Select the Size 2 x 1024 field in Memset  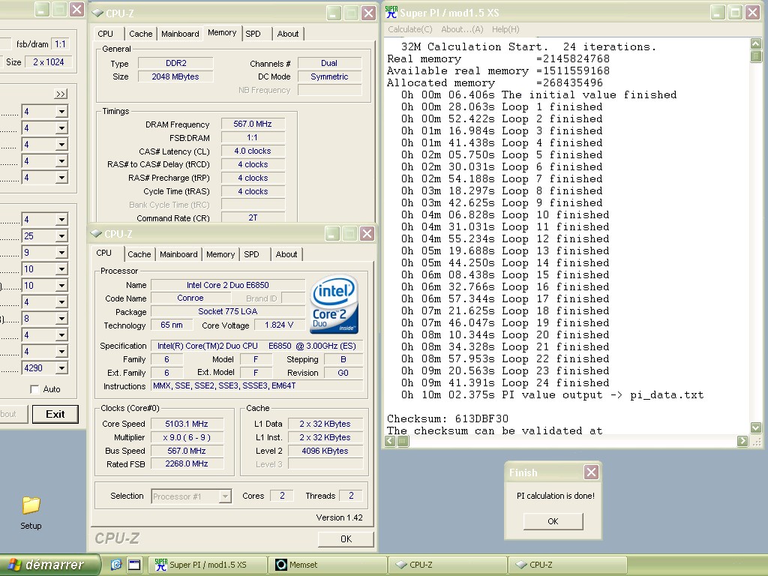49,62
